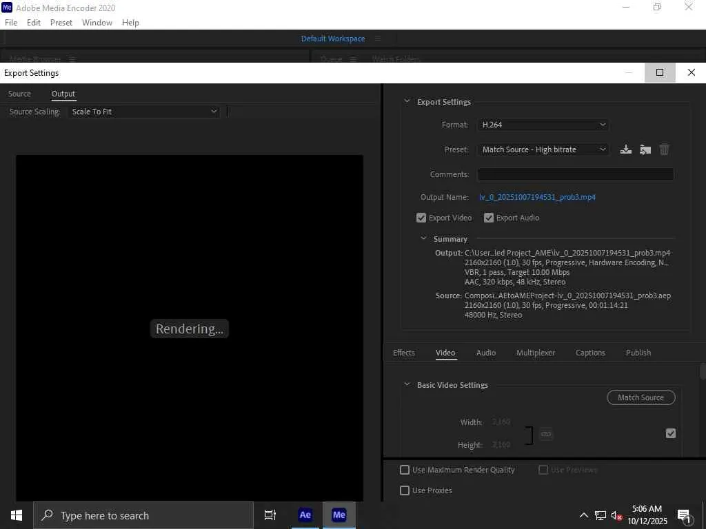
Task: Click the video settings panel scrollbar
Action: (x=703, y=371)
